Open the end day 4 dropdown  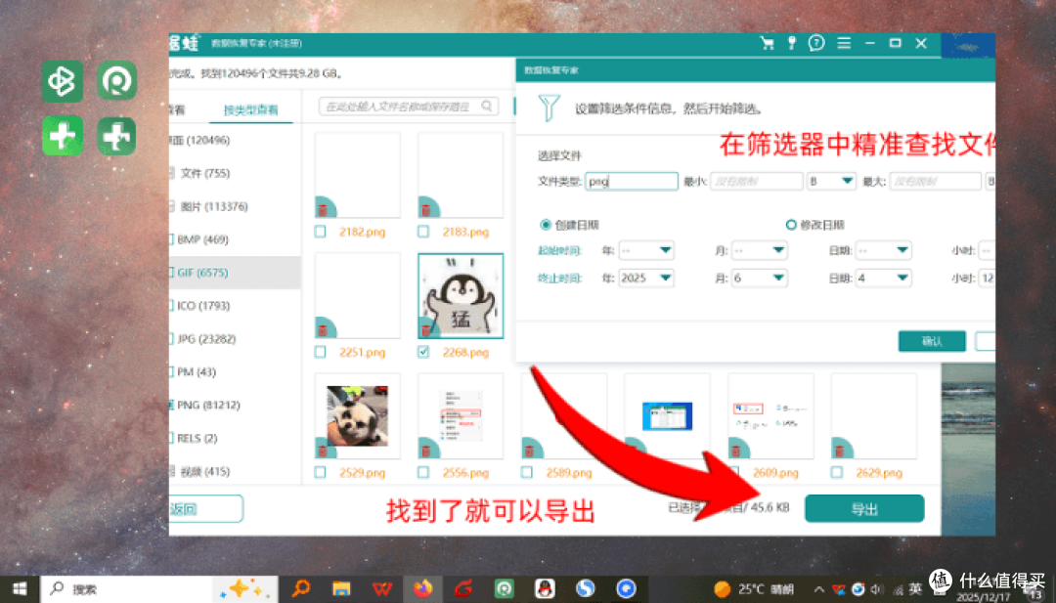(883, 278)
